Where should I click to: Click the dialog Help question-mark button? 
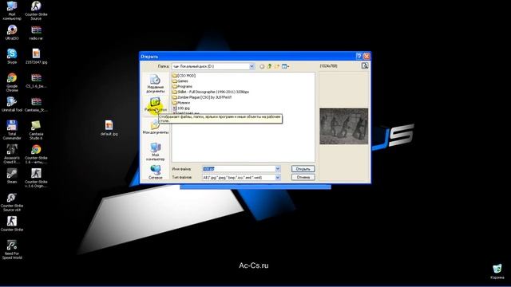click(358, 57)
